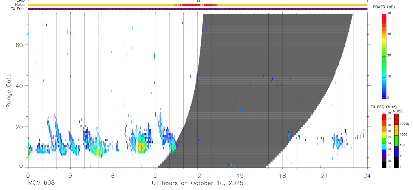The image size is (413, 190).
Task: Click the '151' CPID value above the plot
Action: tap(197, 1)
